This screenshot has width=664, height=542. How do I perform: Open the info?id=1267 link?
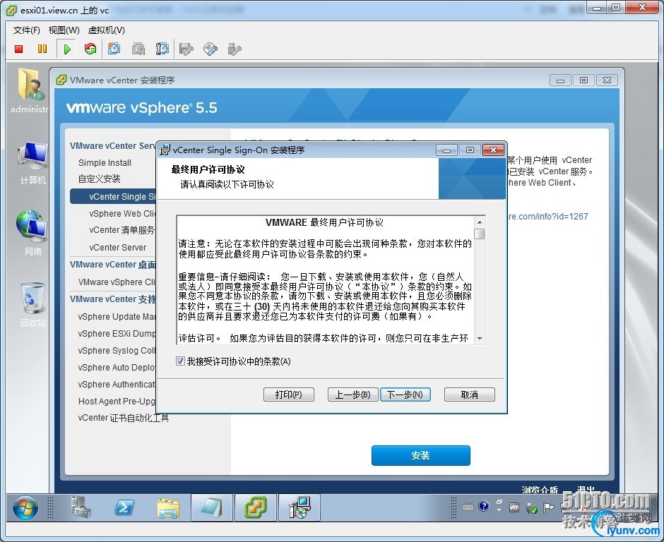[x=548, y=216]
